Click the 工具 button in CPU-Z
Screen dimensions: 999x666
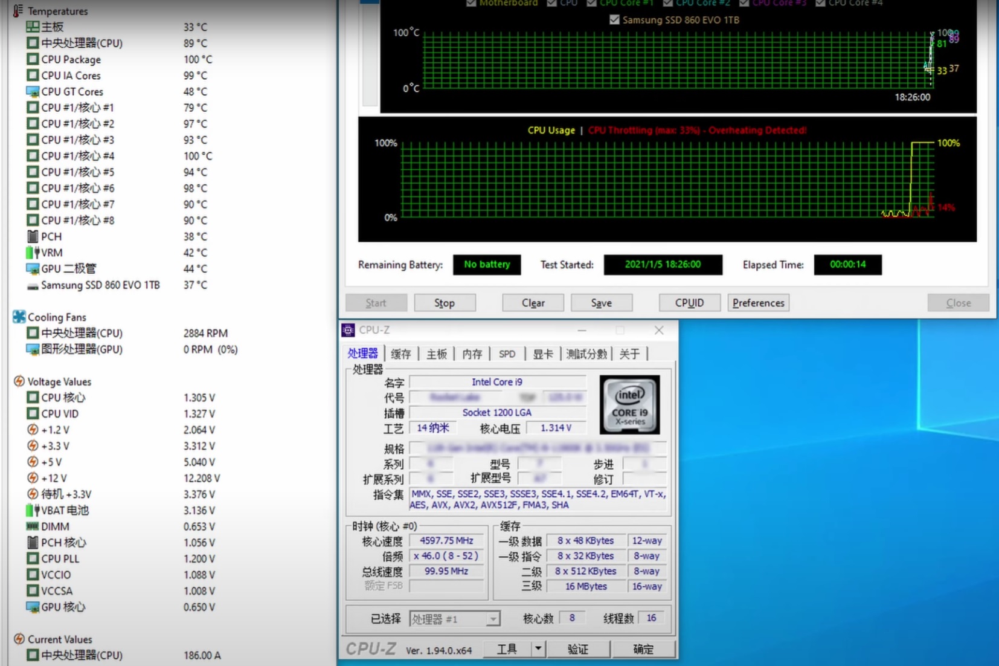(x=507, y=649)
